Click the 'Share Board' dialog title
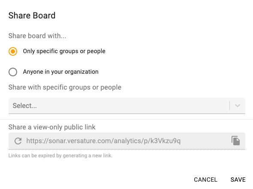The height and width of the screenshot is (189, 253). [32, 15]
